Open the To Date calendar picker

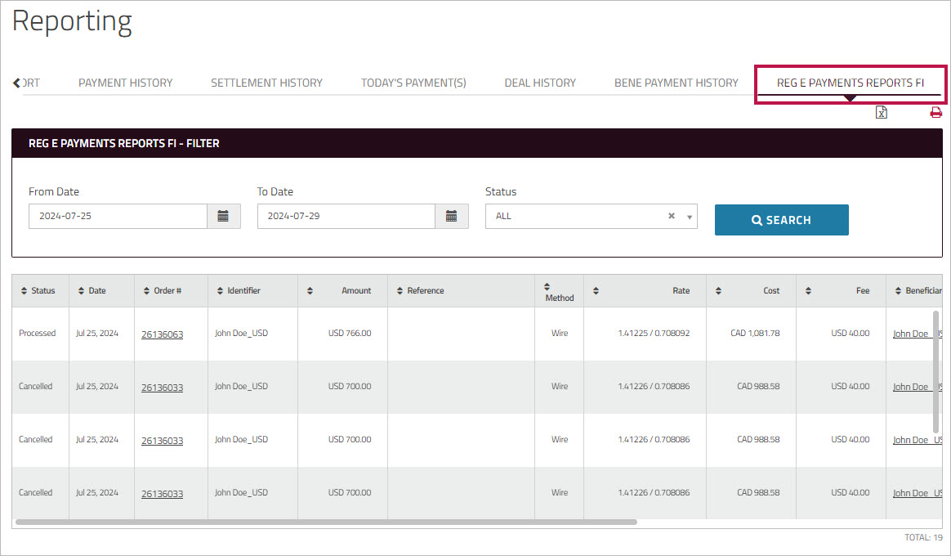click(x=451, y=217)
